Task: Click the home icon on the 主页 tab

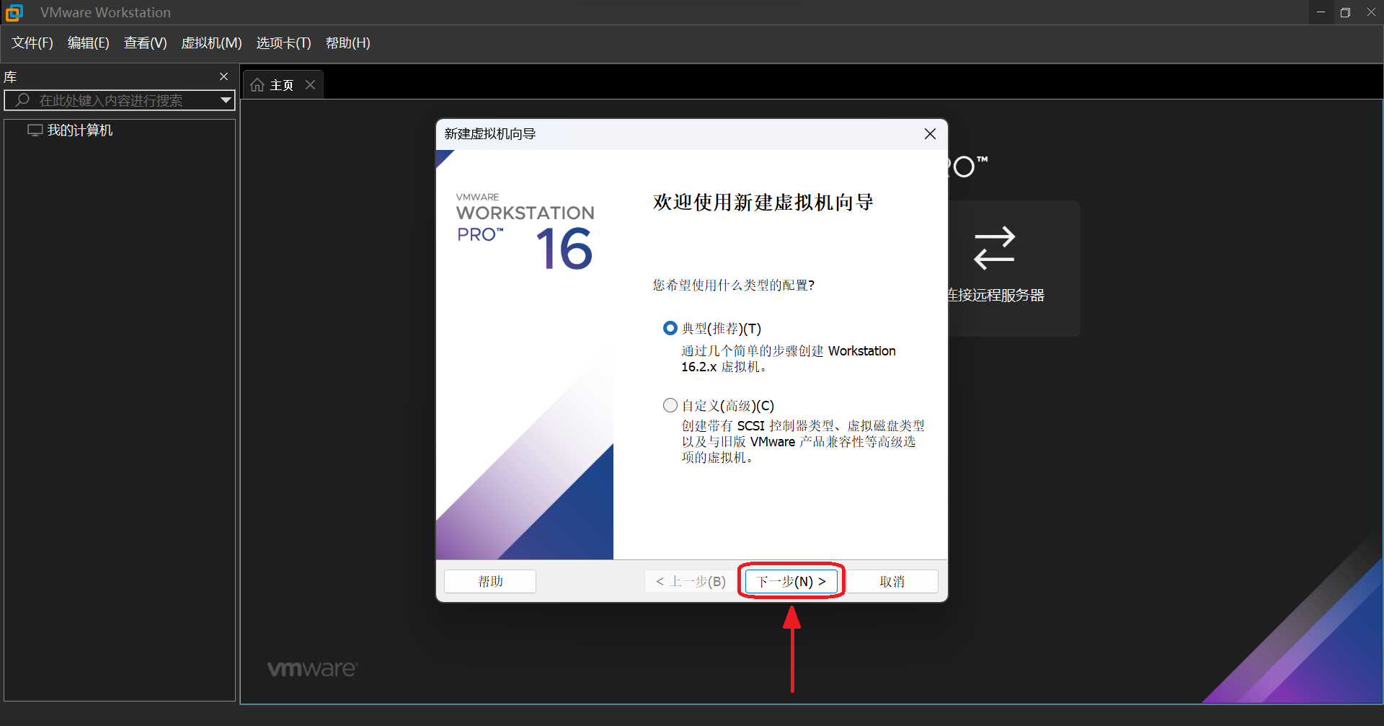Action: pyautogui.click(x=257, y=85)
